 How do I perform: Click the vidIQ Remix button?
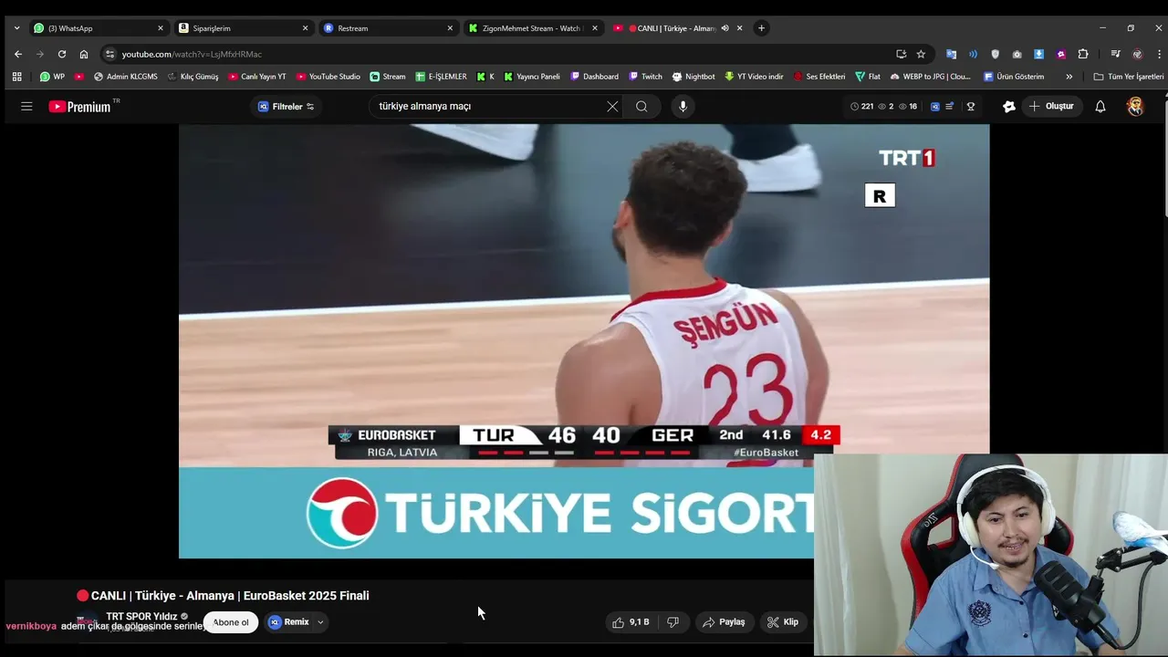pyautogui.click(x=289, y=622)
